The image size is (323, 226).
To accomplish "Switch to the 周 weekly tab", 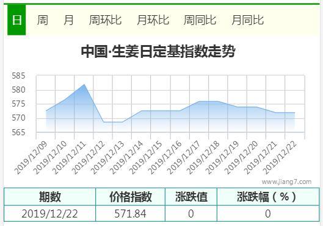I will click(x=42, y=20).
